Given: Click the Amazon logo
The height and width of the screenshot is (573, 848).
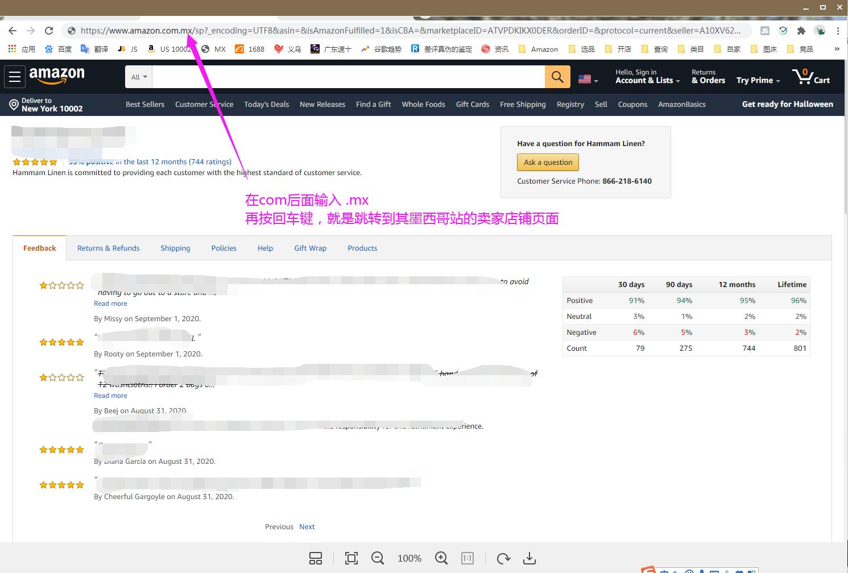Looking at the screenshot, I should coord(57,76).
